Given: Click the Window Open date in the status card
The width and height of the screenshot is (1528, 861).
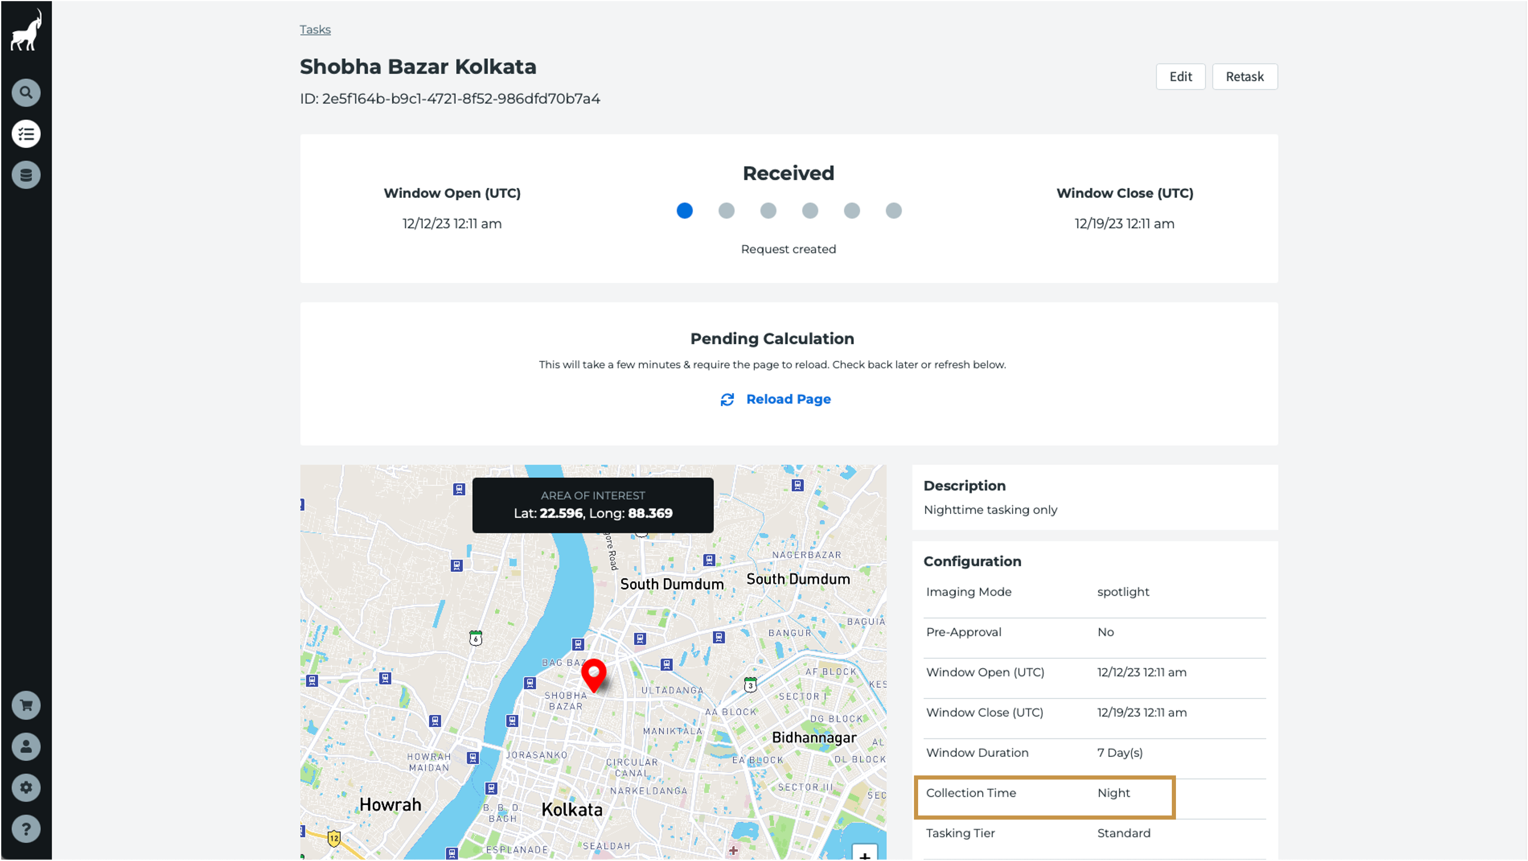Looking at the screenshot, I should [452, 223].
